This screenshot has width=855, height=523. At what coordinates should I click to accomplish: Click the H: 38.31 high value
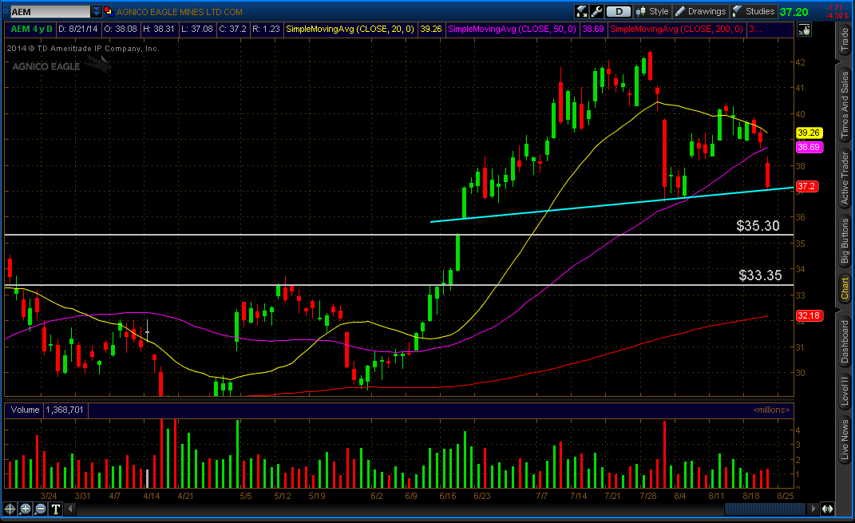159,29
